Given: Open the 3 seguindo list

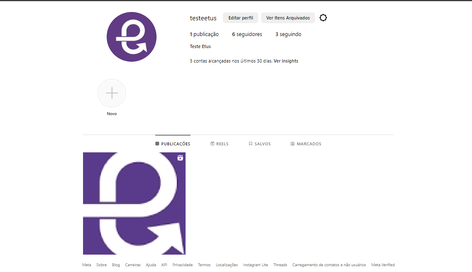Looking at the screenshot, I should click(289, 34).
